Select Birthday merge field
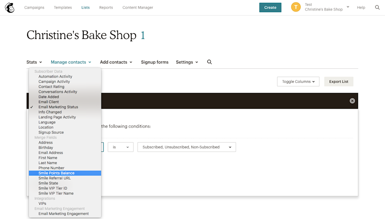The image size is (385, 219). 65,148
